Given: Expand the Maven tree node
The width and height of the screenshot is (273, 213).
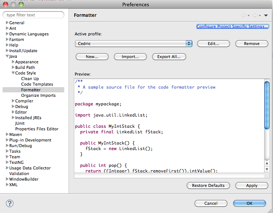Looking at the screenshot, I should pos(7,135).
